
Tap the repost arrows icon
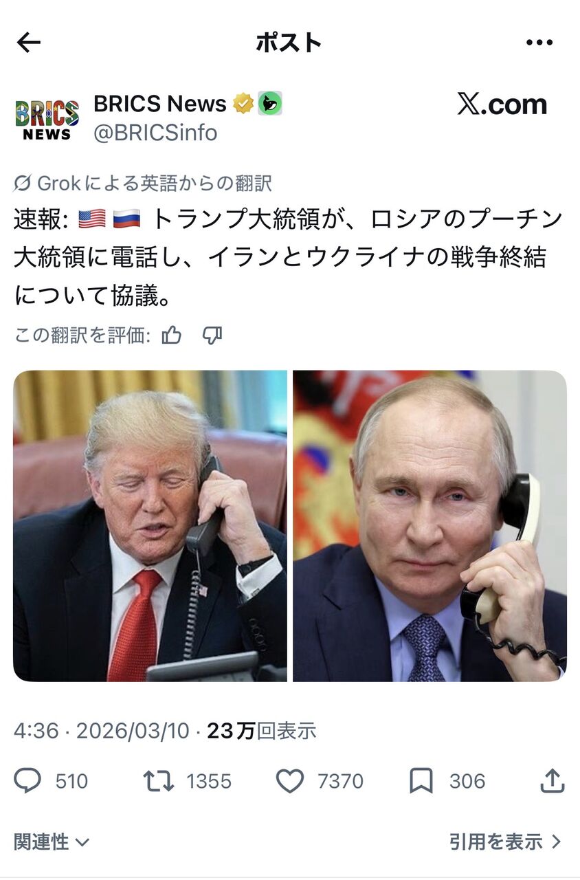(x=158, y=781)
